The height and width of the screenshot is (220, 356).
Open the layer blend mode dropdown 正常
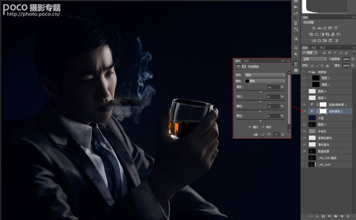314,59
